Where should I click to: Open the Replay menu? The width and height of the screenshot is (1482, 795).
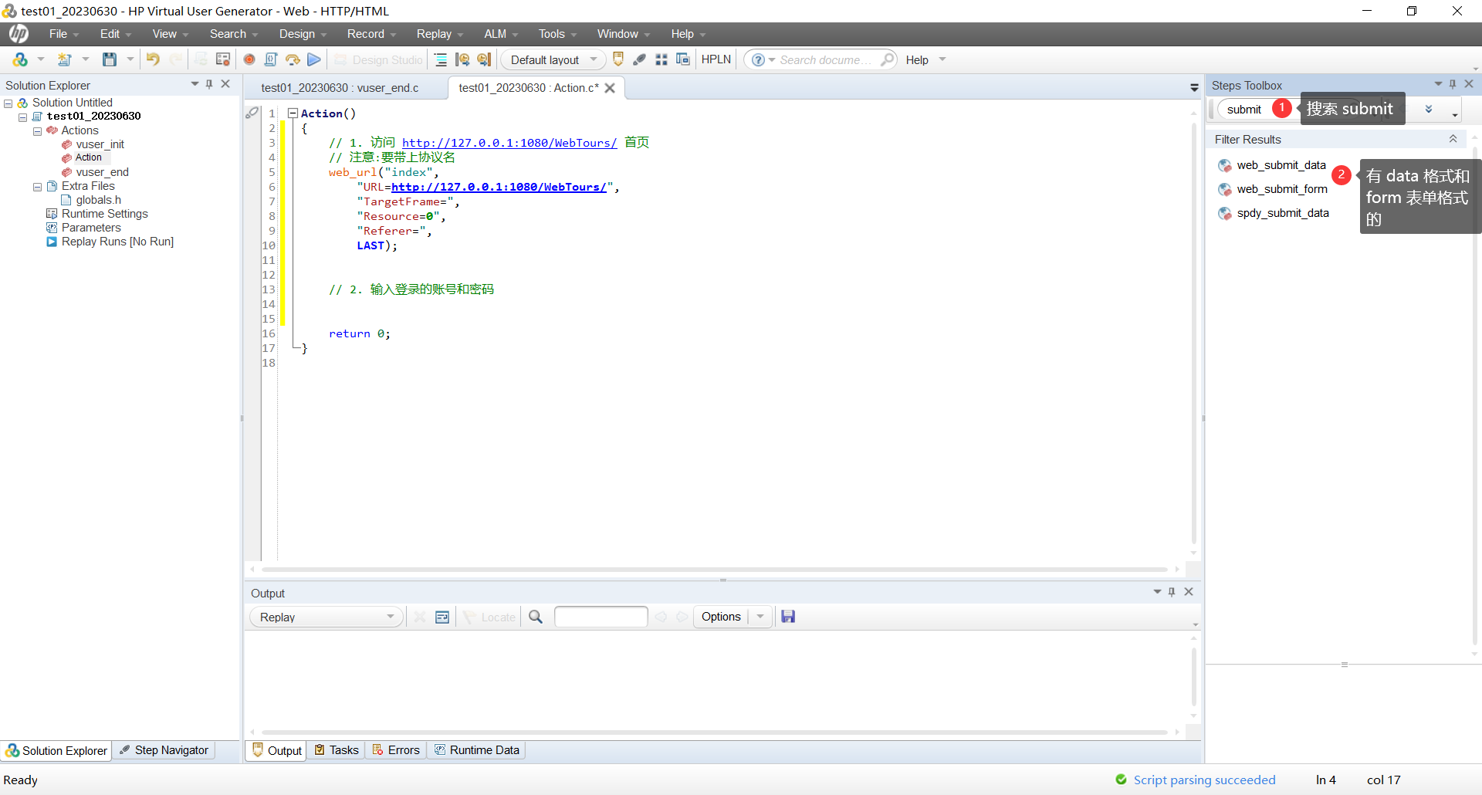440,34
